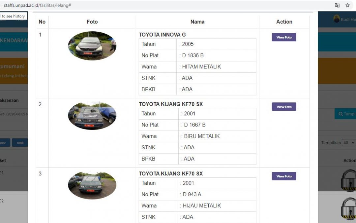Click plate number D 943 A
The image size is (356, 223).
[x=192, y=194]
